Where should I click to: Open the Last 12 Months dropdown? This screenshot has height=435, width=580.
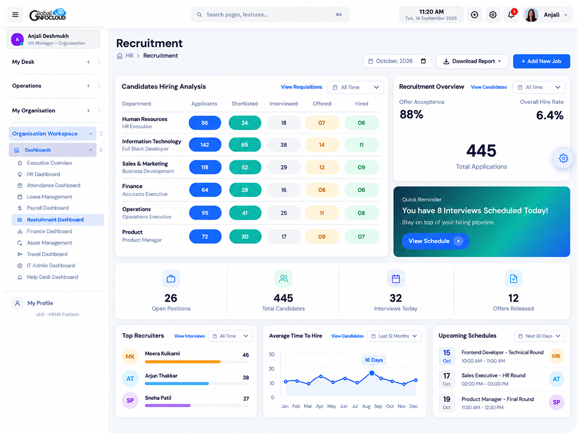coord(394,336)
